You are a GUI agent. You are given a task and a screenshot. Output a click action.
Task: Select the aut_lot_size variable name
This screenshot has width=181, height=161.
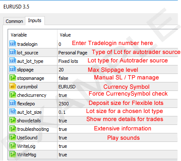[x=29, y=112]
